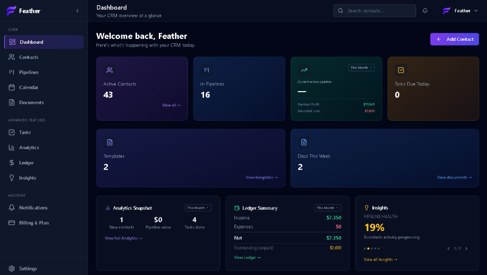Open This Month dropdown in Analytics Snapshot
Viewport: 487px width, 275px height.
(198, 208)
